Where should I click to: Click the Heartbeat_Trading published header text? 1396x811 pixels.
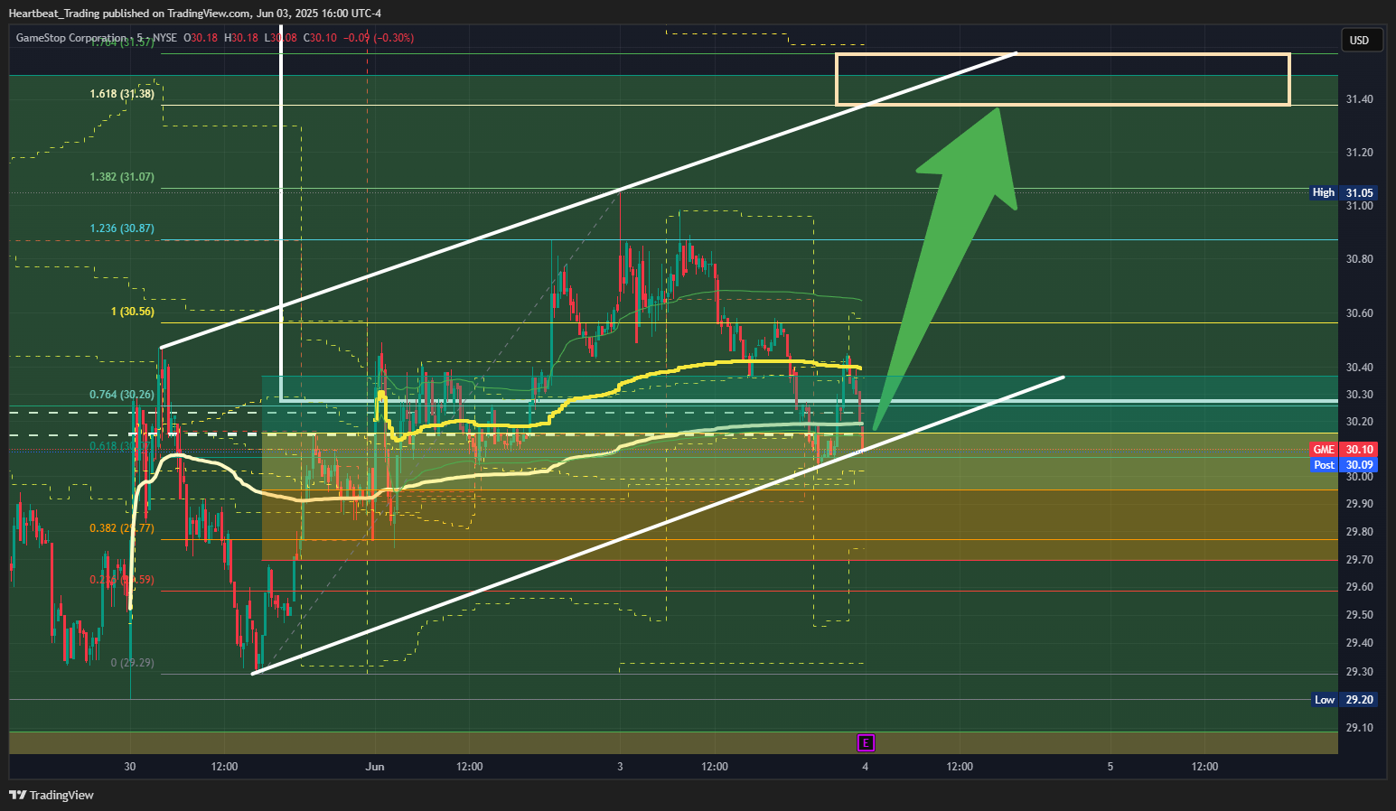[195, 13]
